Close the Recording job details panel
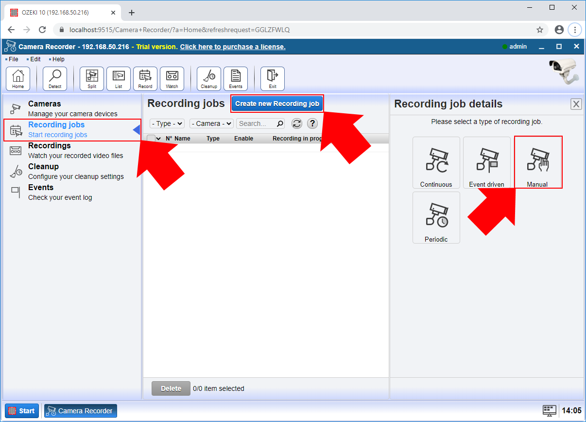 [576, 104]
